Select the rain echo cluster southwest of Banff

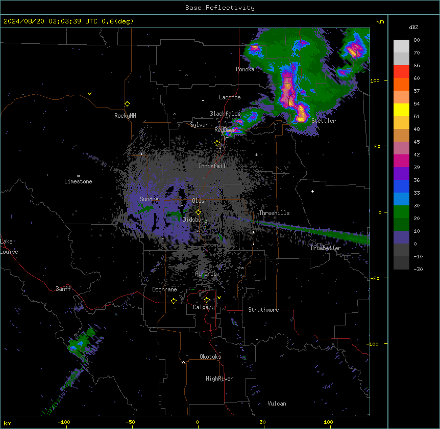tap(82, 344)
